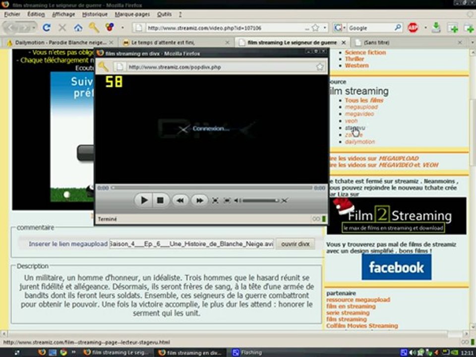476x357 pixels.
Task: Click the main window URL address bar
Action: coord(226,28)
